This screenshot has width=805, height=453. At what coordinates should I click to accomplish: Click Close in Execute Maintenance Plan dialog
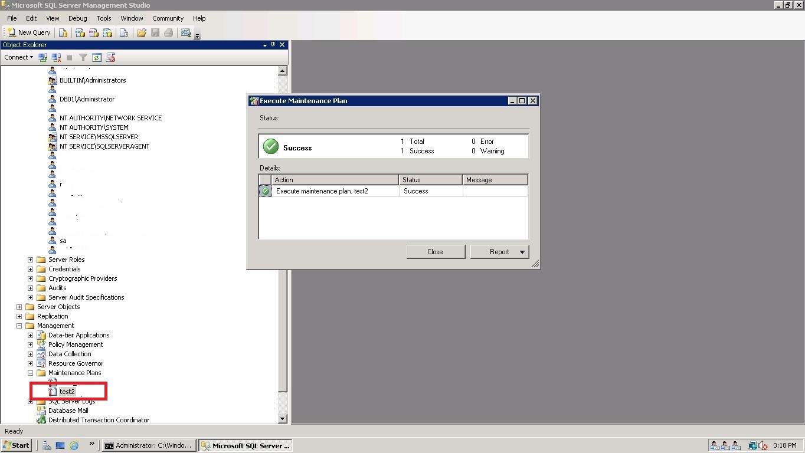435,252
